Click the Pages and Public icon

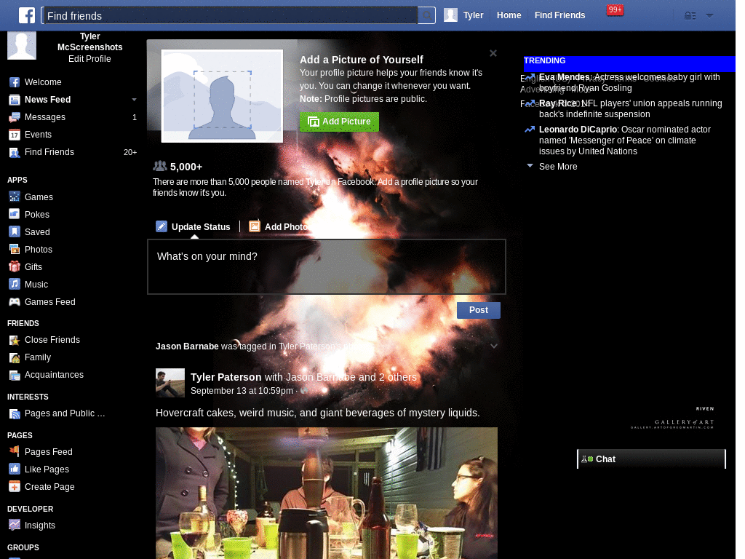coord(15,413)
